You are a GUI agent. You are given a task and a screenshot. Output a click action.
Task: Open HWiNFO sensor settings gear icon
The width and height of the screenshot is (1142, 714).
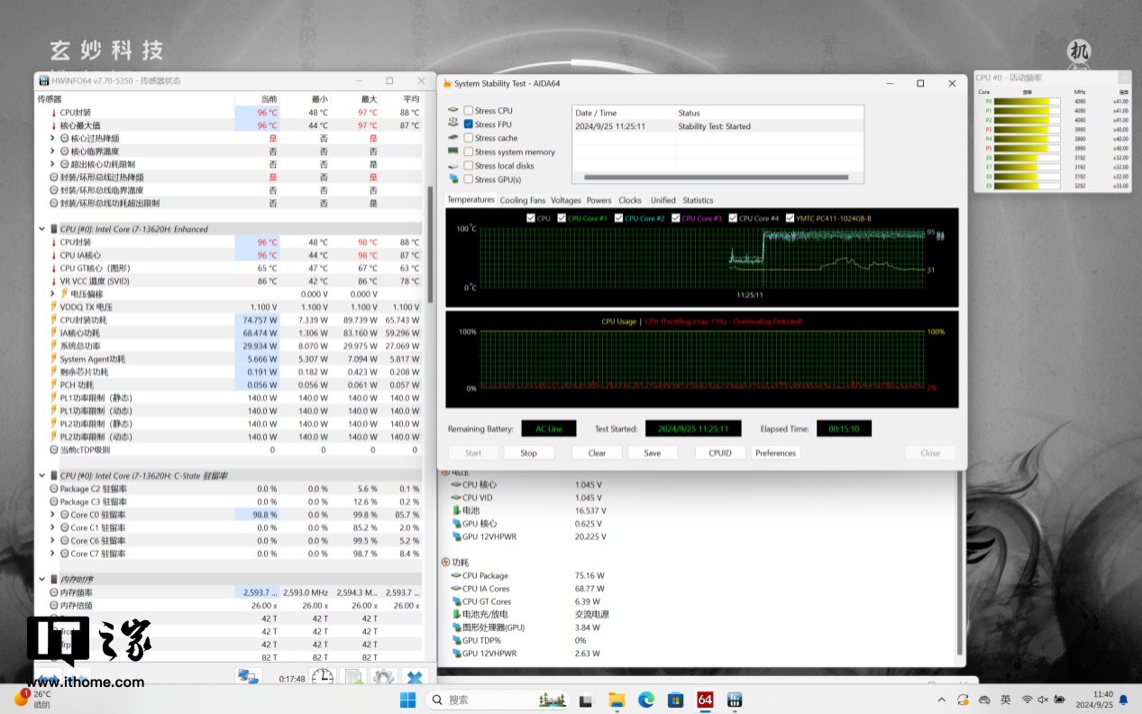384,678
